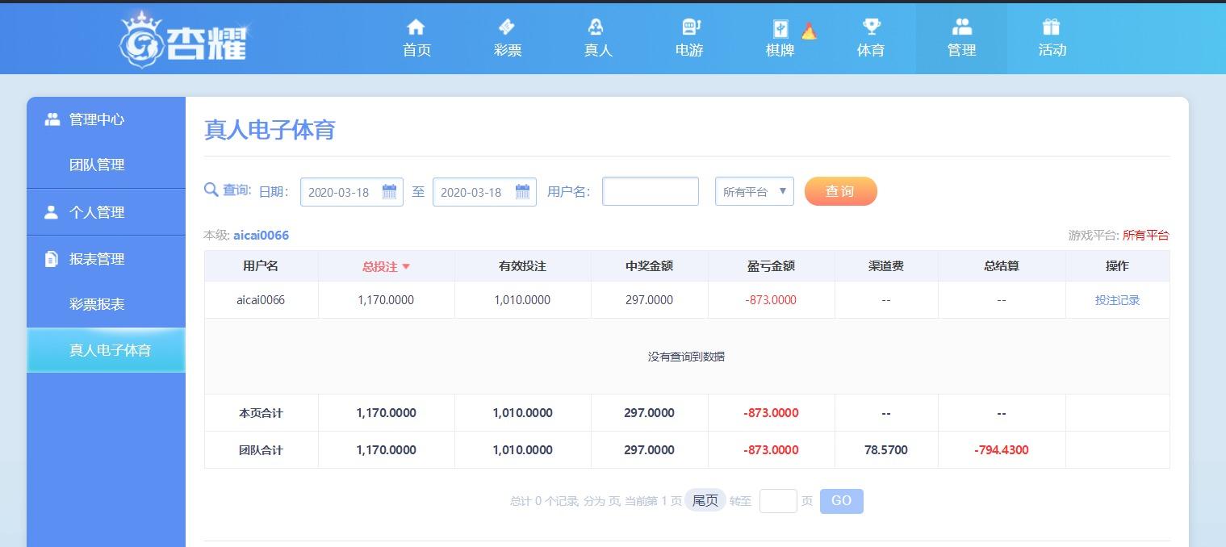The width and height of the screenshot is (1226, 547).
Task: Click the GO page jump button
Action: pos(841,501)
